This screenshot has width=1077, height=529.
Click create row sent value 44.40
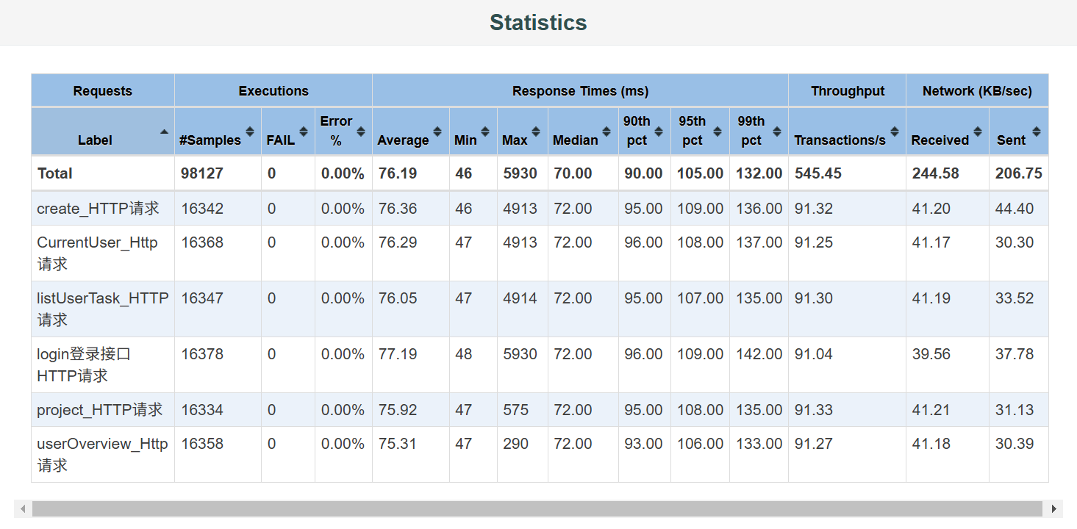coord(1015,209)
